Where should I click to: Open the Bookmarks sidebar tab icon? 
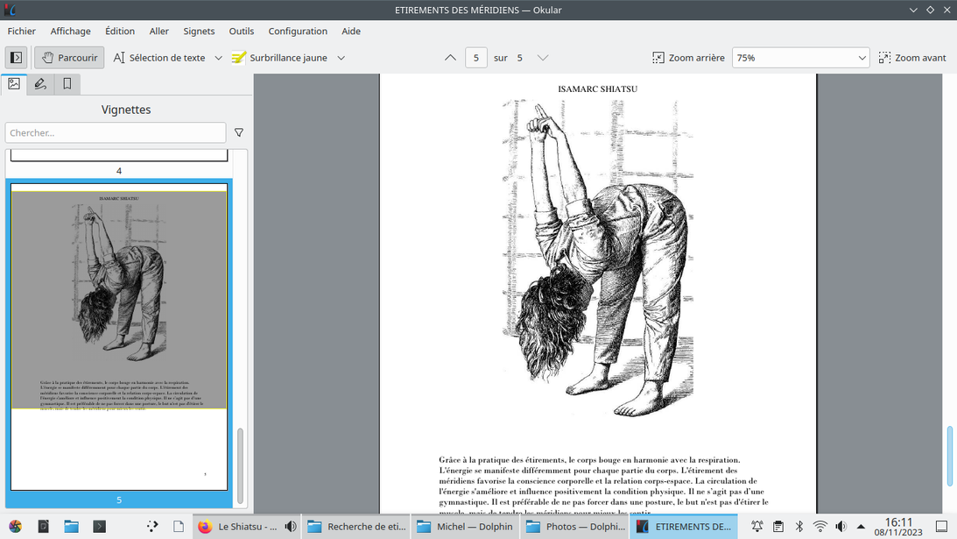click(x=67, y=84)
